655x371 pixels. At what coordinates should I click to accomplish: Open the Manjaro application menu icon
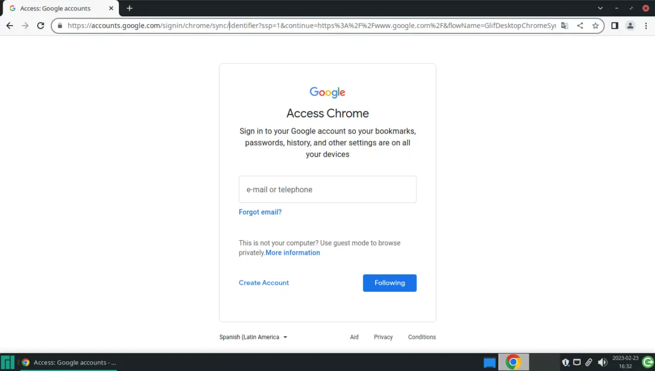[x=8, y=362]
